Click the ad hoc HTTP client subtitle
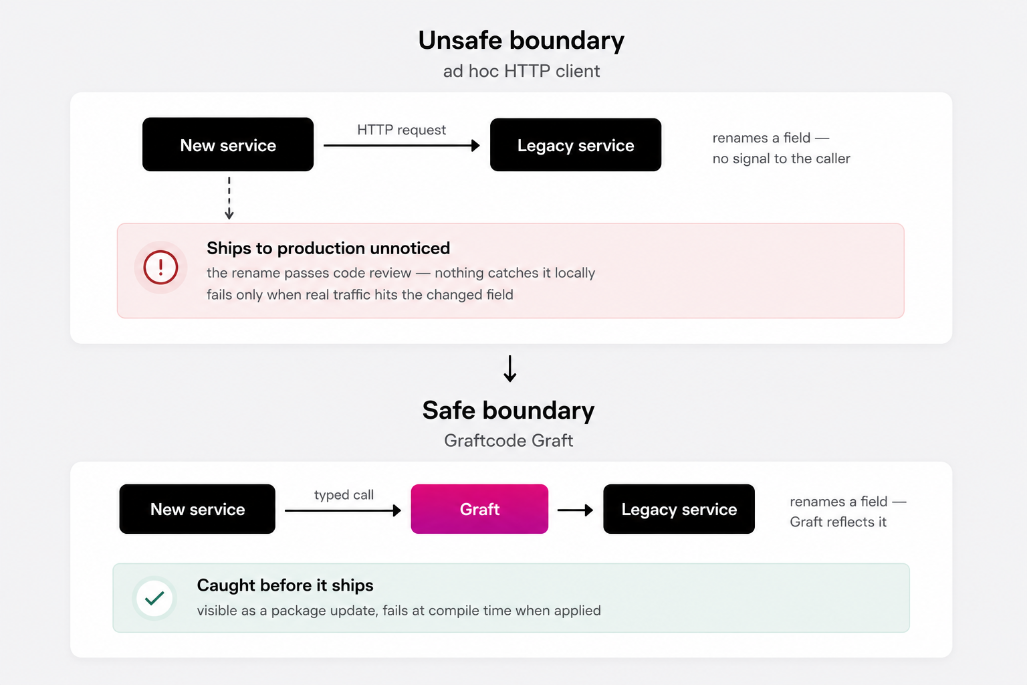The height and width of the screenshot is (685, 1027). 522,71
